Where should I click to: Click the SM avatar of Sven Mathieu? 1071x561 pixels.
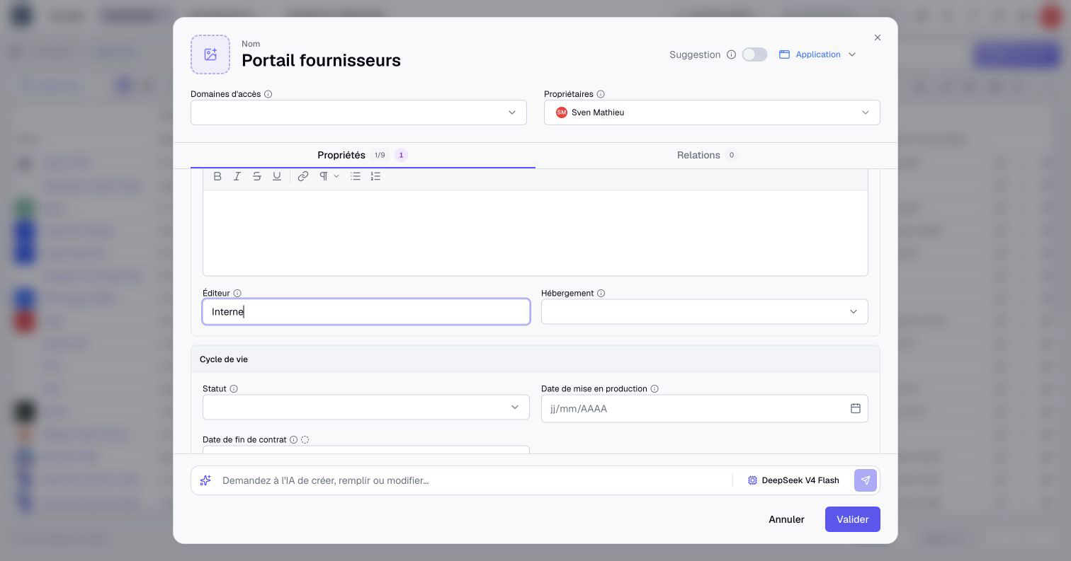[562, 112]
